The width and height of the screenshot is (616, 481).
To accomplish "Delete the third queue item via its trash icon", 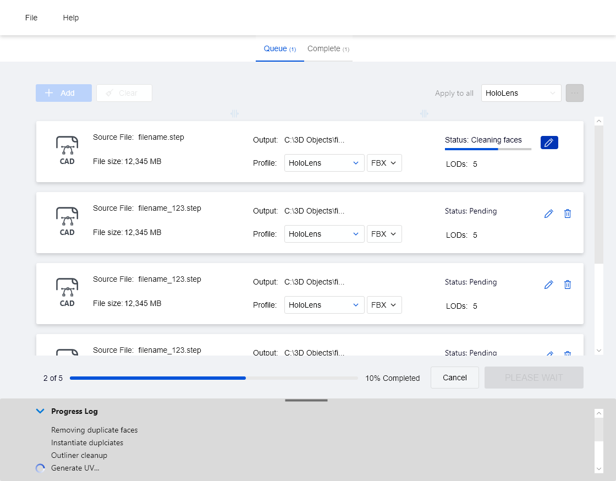I will 567,285.
